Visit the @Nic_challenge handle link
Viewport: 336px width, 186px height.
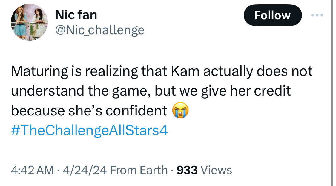100,30
